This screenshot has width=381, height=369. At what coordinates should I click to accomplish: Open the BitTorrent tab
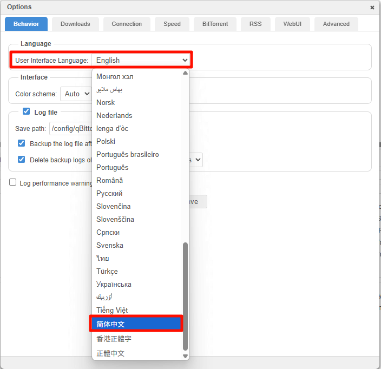tap(215, 24)
